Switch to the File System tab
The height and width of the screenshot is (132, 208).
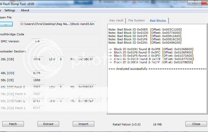tap(136, 20)
